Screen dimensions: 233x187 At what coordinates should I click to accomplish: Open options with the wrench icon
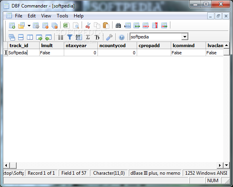(x=109, y=37)
